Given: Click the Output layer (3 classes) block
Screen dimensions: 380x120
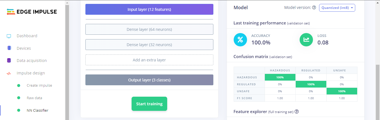Looking at the screenshot, I should pyautogui.click(x=149, y=80).
